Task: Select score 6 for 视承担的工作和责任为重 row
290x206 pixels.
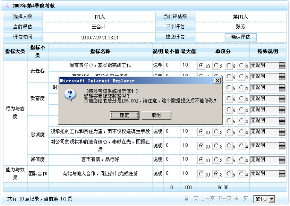Action: click(x=229, y=131)
